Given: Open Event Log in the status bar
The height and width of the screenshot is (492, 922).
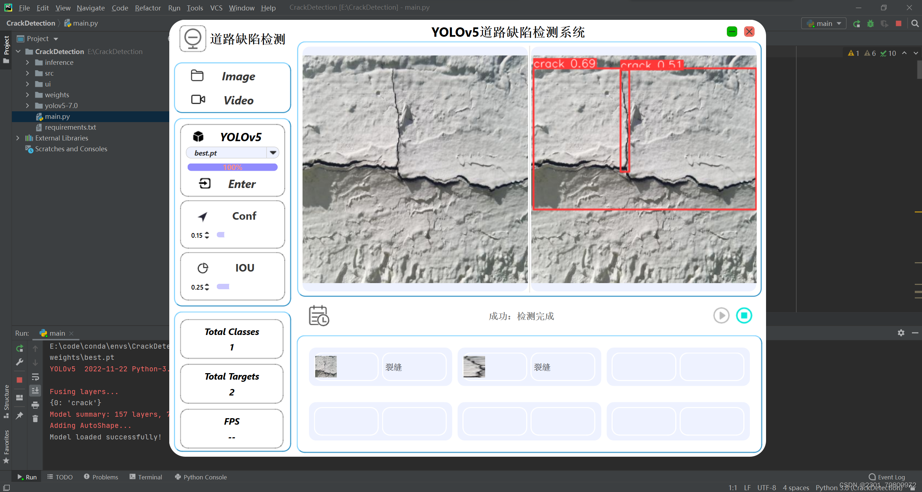Looking at the screenshot, I should click(x=887, y=477).
